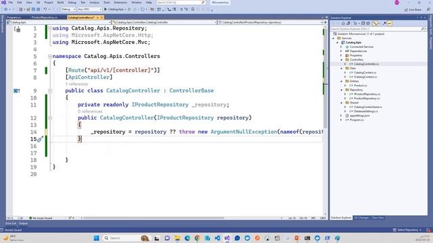Open the Build menu
This screenshot has width=433, height=243.
[60, 3]
